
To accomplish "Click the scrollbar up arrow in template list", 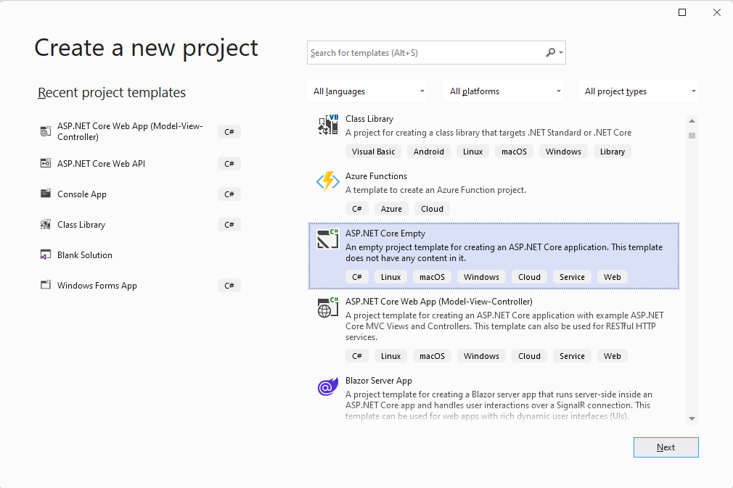I will [692, 121].
